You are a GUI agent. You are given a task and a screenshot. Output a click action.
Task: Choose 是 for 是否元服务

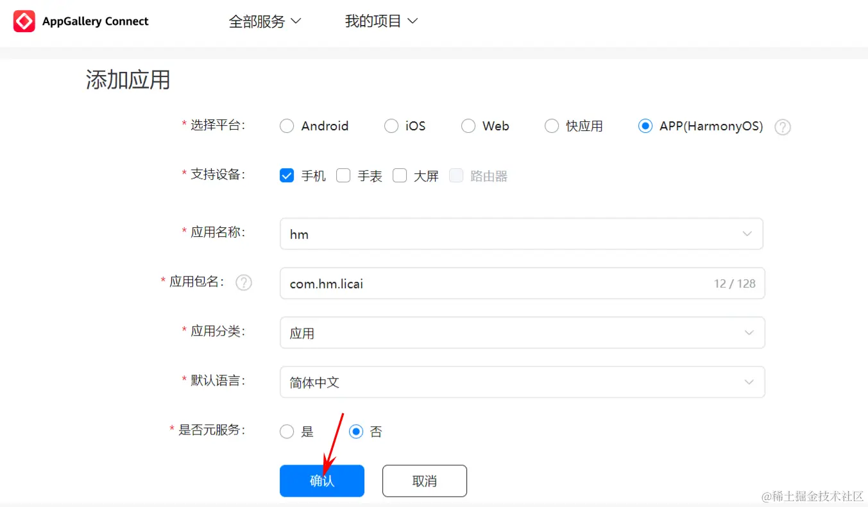287,432
